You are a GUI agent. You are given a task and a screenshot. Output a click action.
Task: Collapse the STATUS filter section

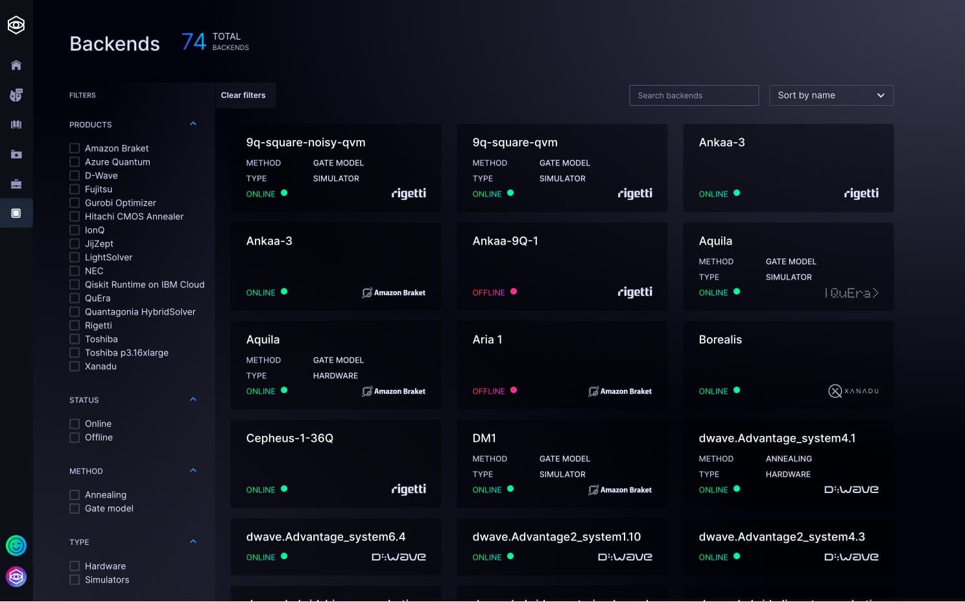coord(193,400)
